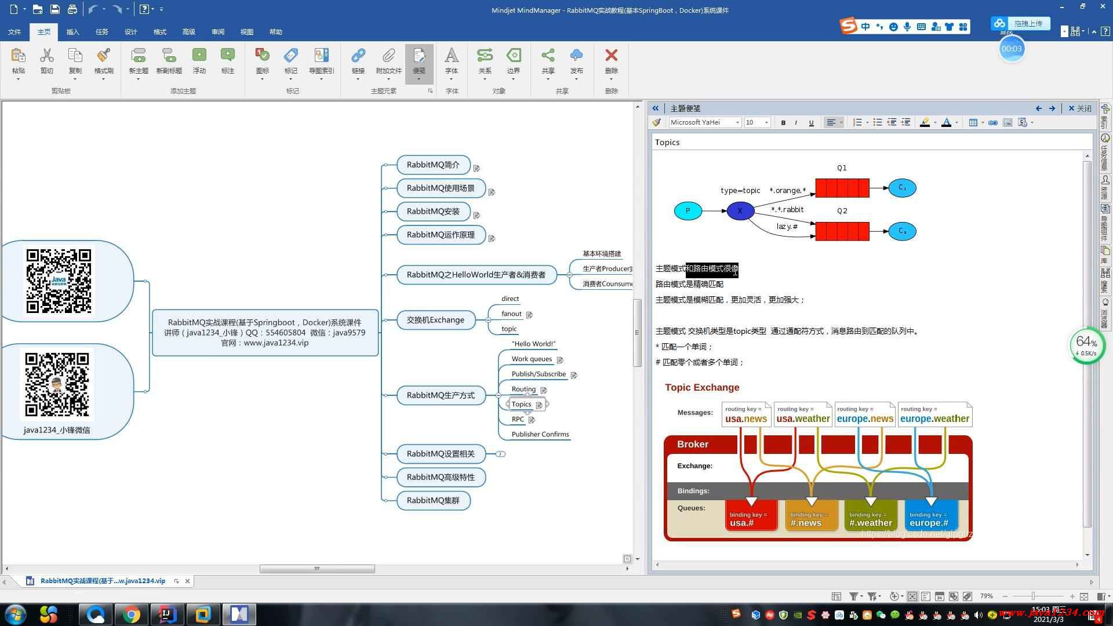Toggle left text alignment in notes toolbar
The height and width of the screenshot is (626, 1113).
point(831,122)
